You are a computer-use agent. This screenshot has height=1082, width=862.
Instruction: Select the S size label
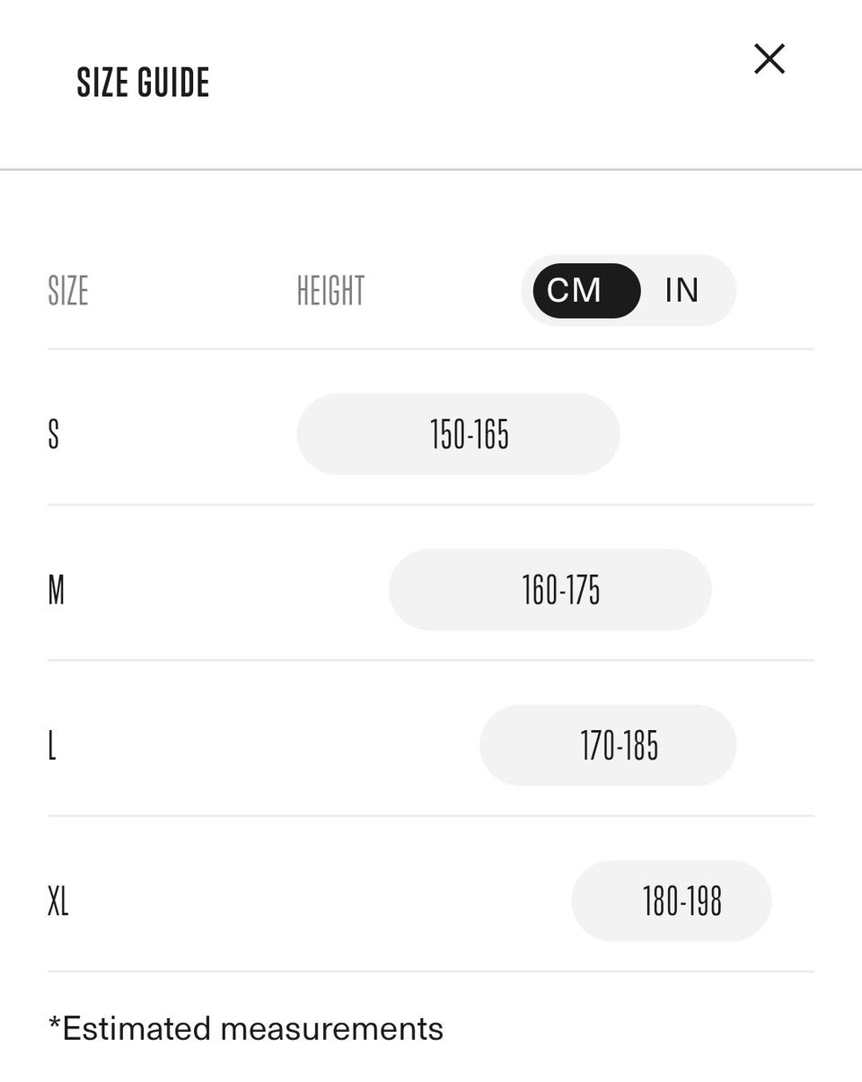54,435
